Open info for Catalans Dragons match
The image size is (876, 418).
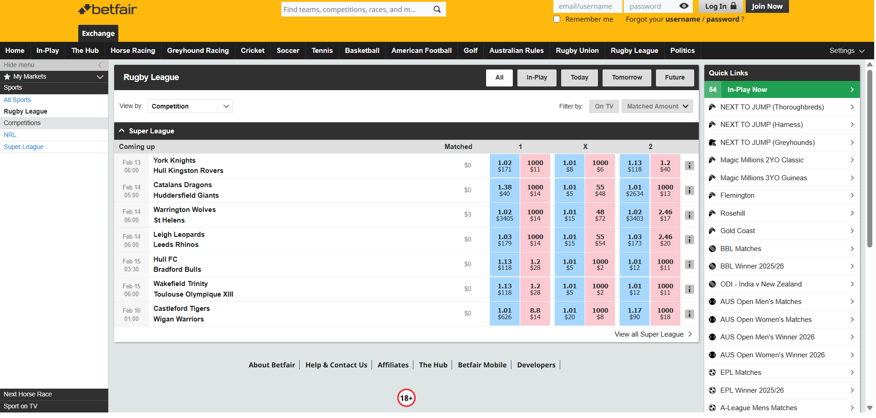[689, 190]
